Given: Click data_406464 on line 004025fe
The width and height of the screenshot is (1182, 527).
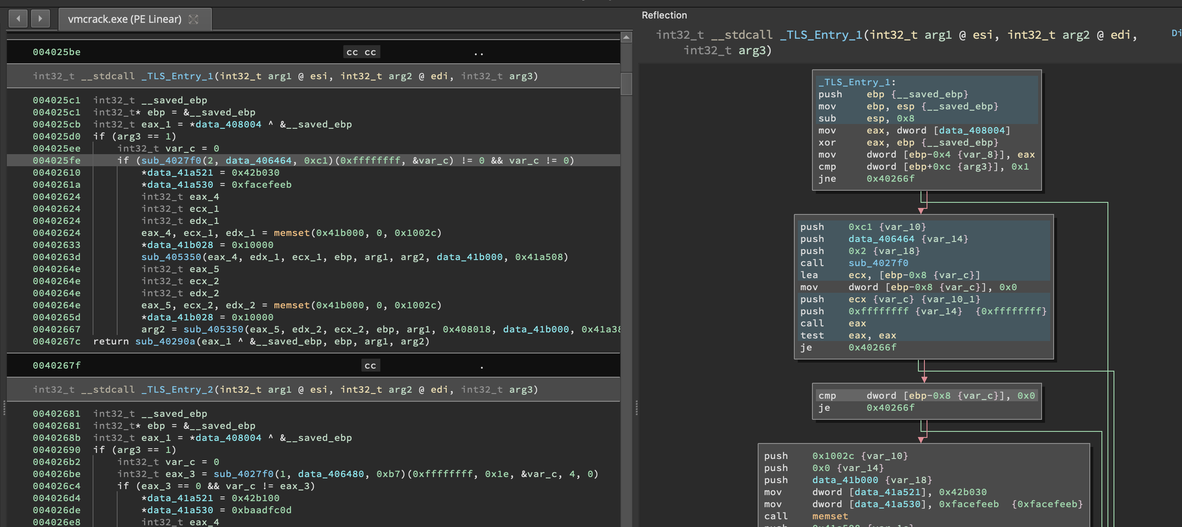Looking at the screenshot, I should (x=258, y=161).
